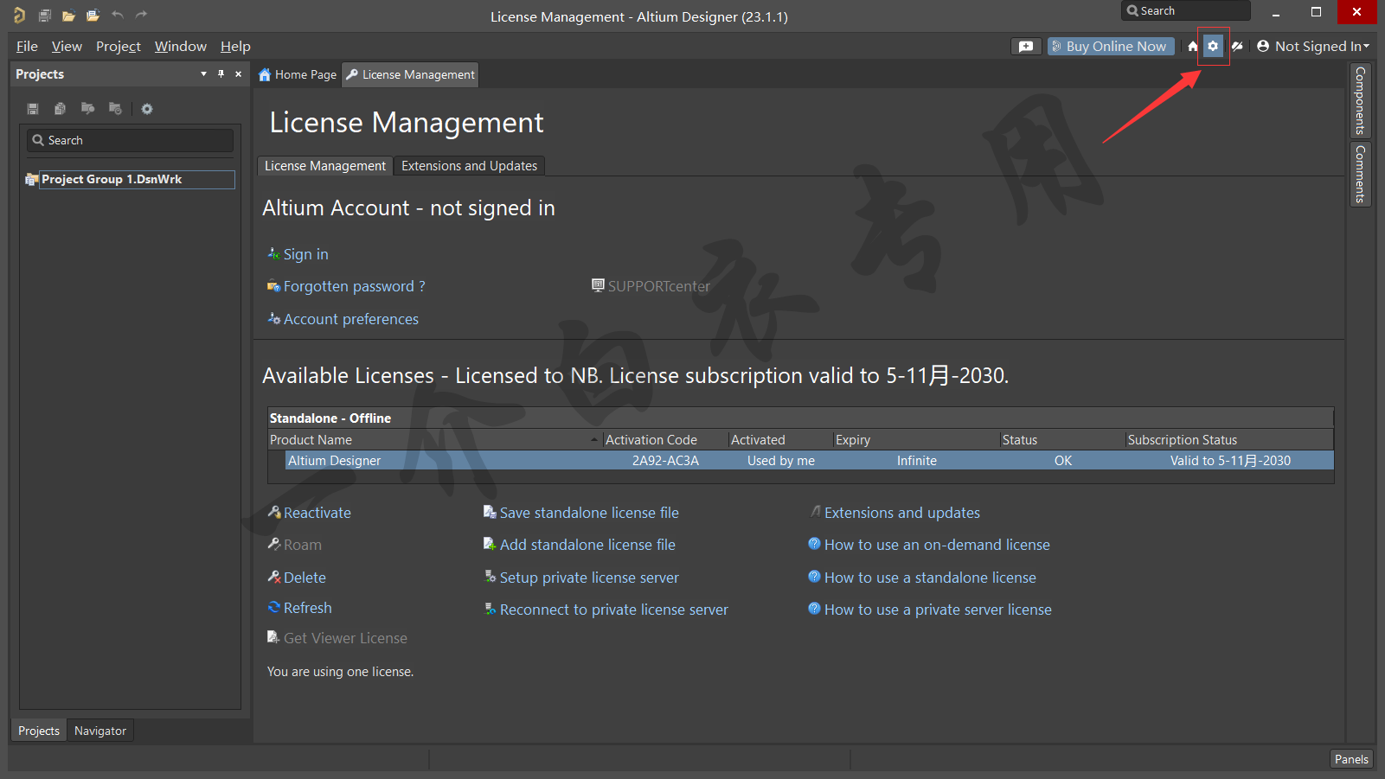Click the Undo arrow icon
Screen dimensions: 1385x779
[x=118, y=15]
